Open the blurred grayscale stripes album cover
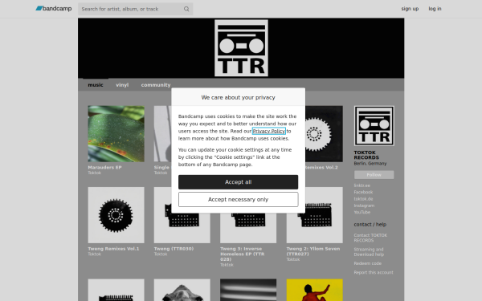Viewport: 482px width, 301px height. pos(248,290)
